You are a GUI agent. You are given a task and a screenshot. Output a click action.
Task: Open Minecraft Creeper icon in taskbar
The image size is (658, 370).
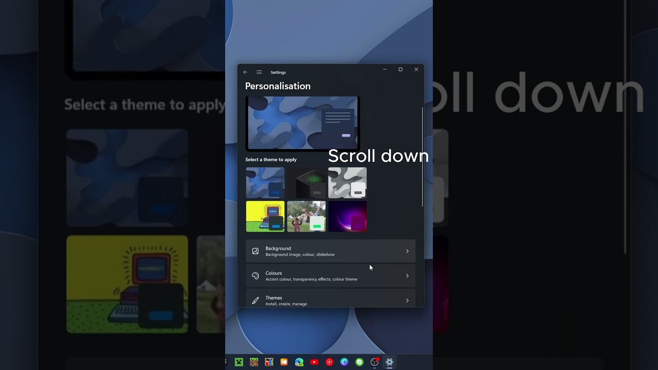(239, 362)
